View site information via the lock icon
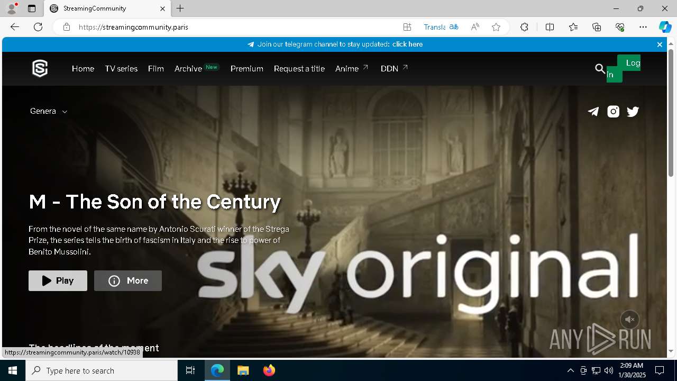The height and width of the screenshot is (381, 677). coord(66,27)
